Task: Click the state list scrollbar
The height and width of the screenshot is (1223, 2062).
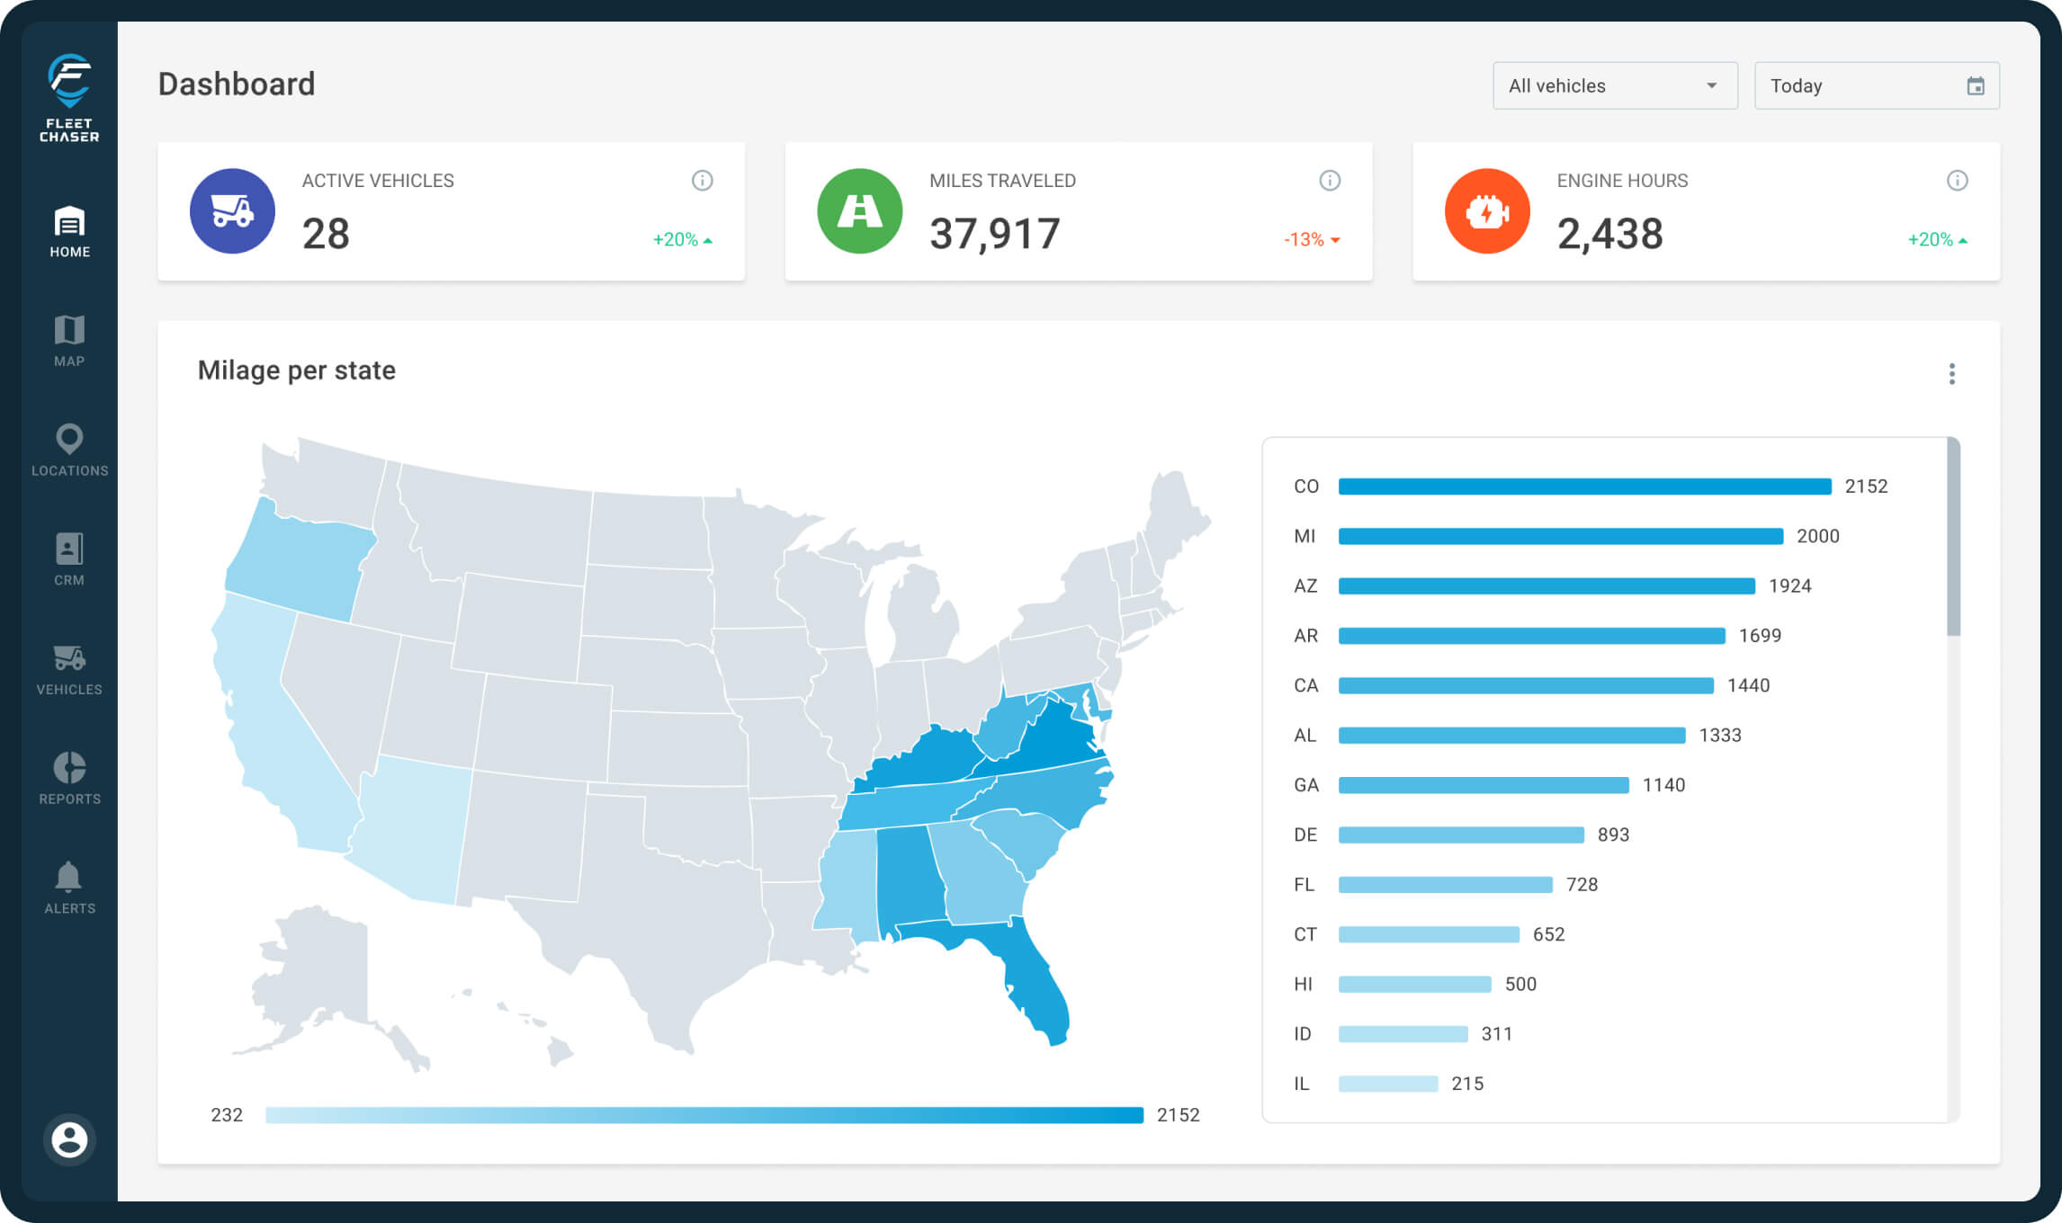Action: 1953,537
